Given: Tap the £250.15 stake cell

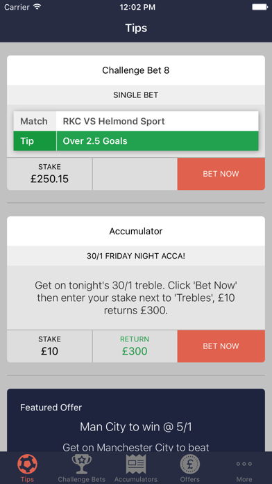Looking at the screenshot, I should [49, 174].
